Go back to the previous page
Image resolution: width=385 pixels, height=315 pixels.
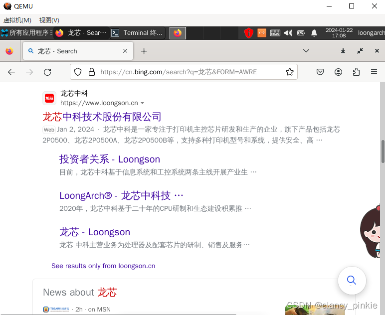pos(11,72)
